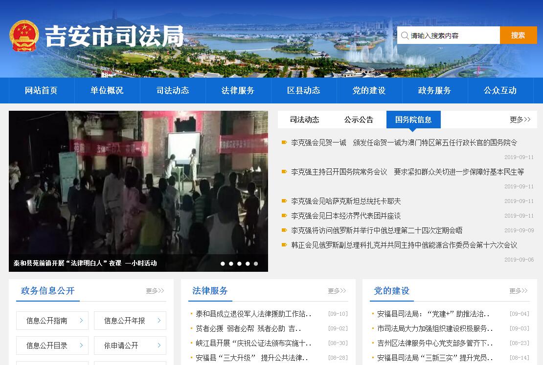Expand 更多>> in the 法律服务 section
The height and width of the screenshot is (365, 543).
(x=337, y=291)
